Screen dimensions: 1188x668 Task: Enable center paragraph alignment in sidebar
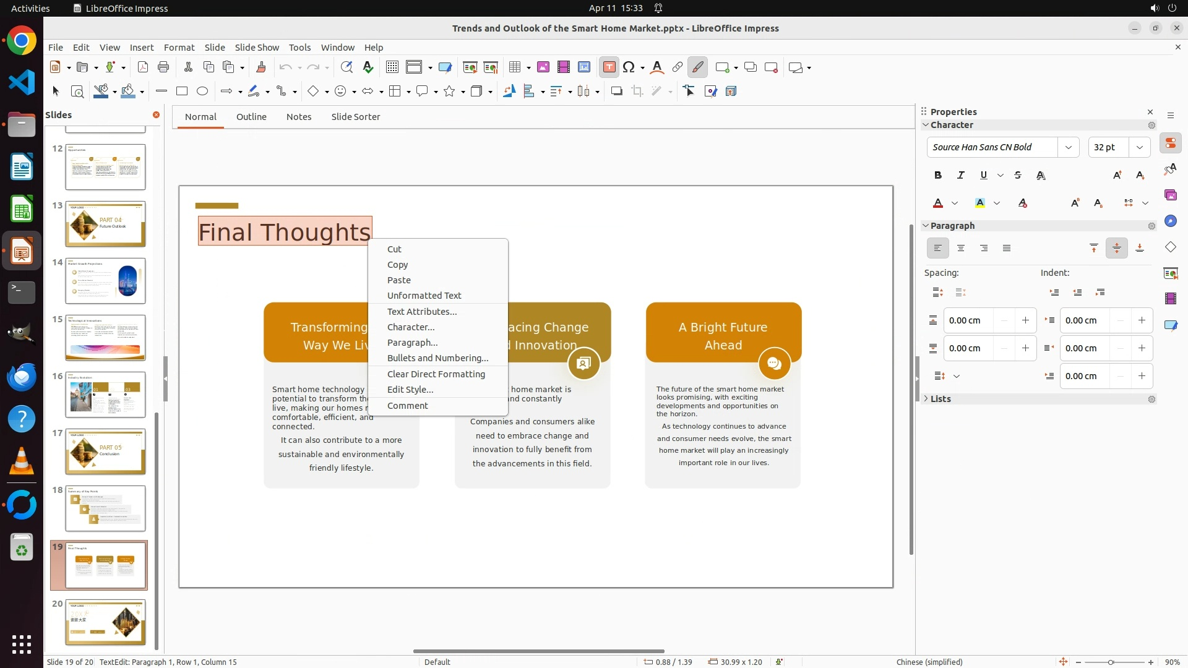coord(961,249)
